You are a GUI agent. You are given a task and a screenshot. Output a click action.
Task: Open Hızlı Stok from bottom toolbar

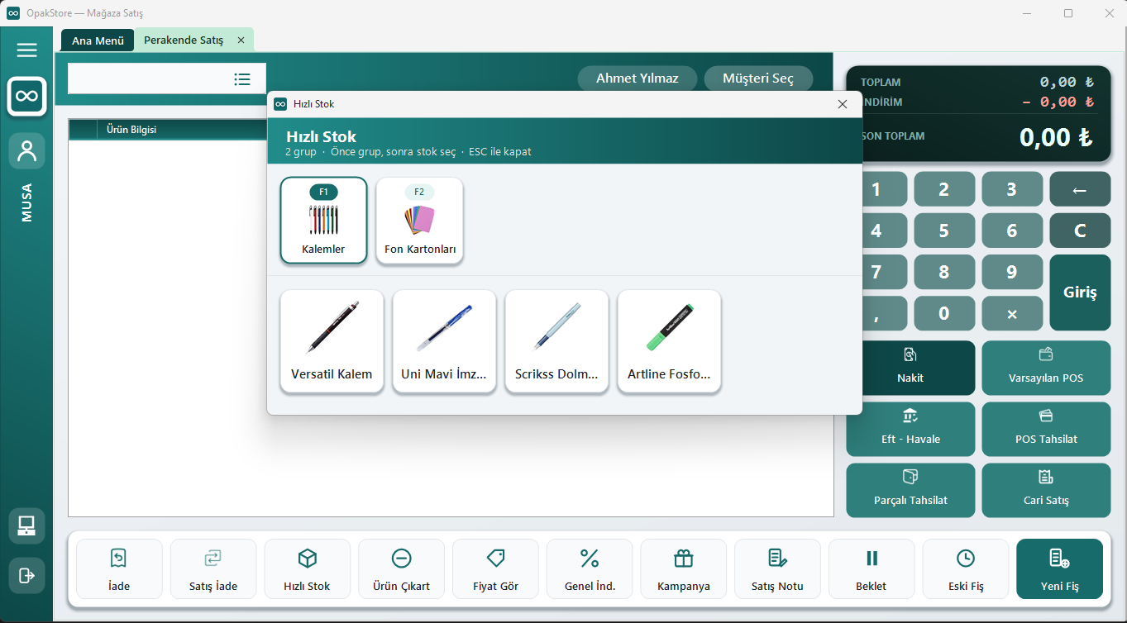(x=307, y=569)
